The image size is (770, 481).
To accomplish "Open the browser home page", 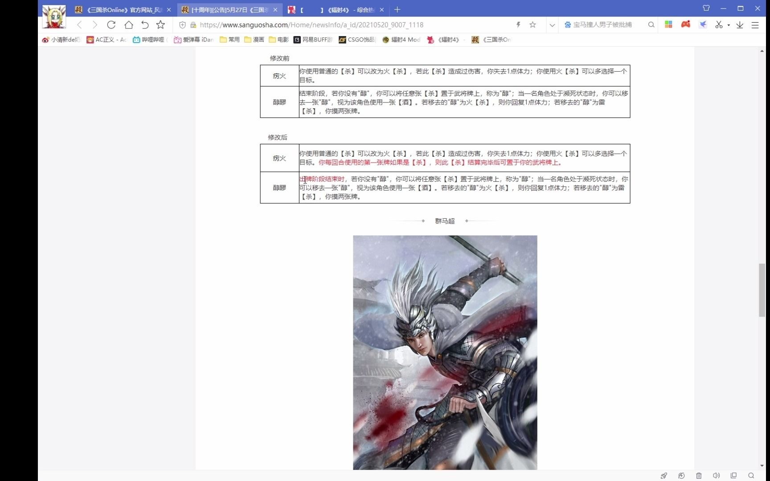I will (128, 25).
